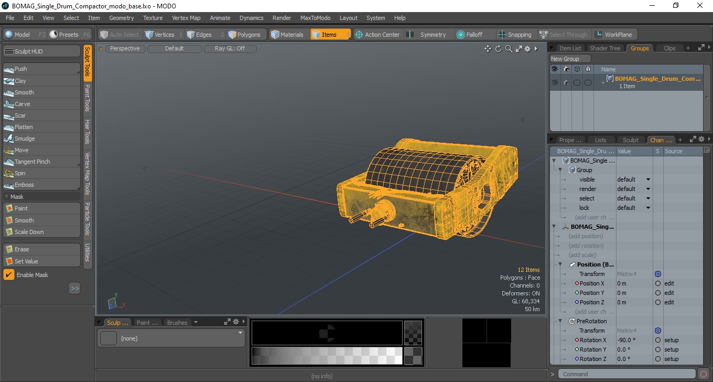
Task: Expand more tools double-arrow button
Action: pyautogui.click(x=74, y=288)
